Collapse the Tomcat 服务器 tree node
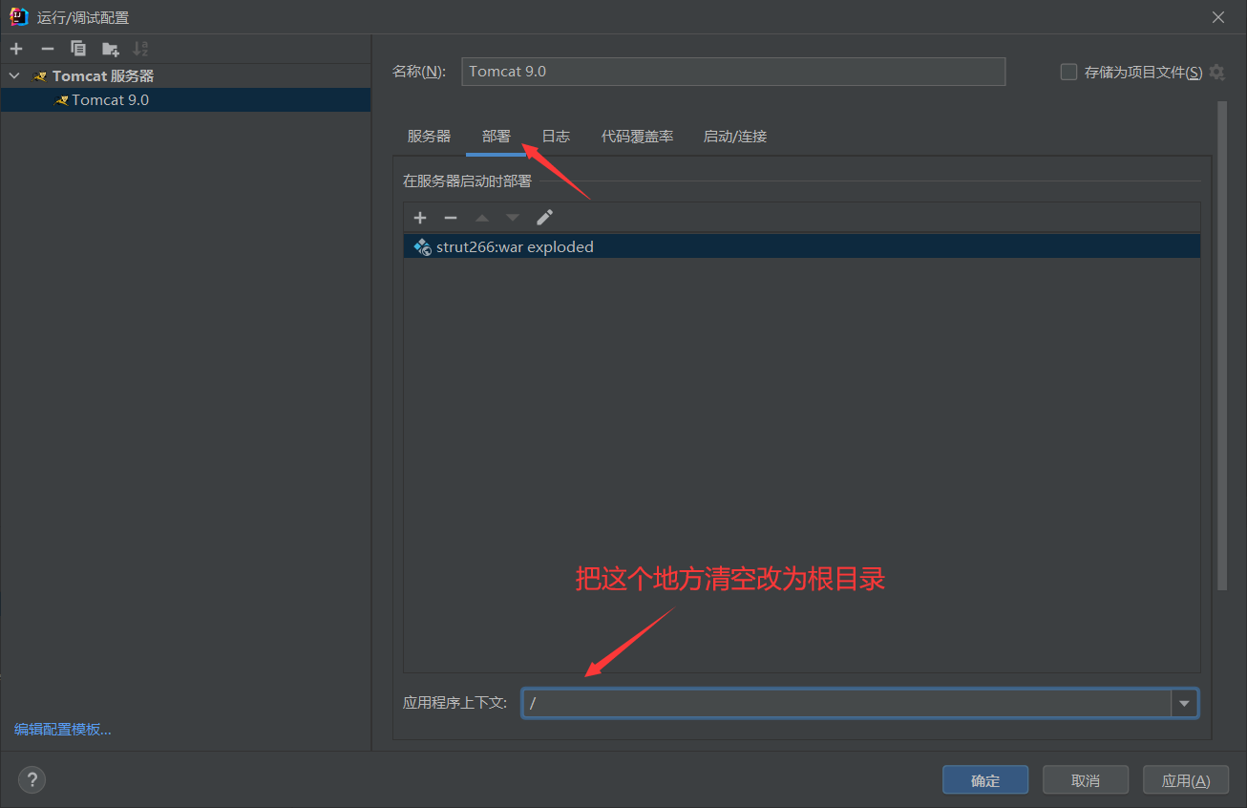1247x808 pixels. coord(14,75)
